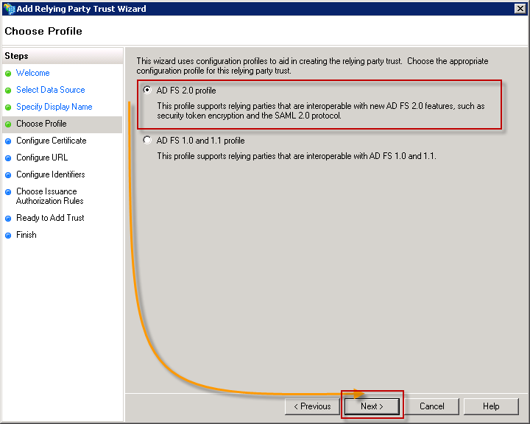
Task: Click the Next button
Action: [372, 406]
